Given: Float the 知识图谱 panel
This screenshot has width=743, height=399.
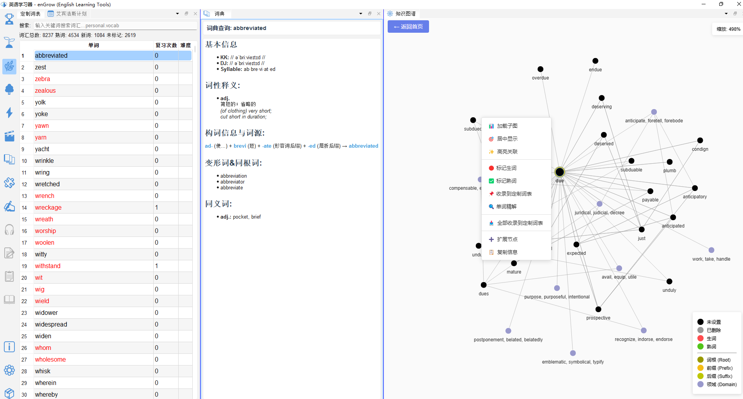Looking at the screenshot, I should [735, 14].
